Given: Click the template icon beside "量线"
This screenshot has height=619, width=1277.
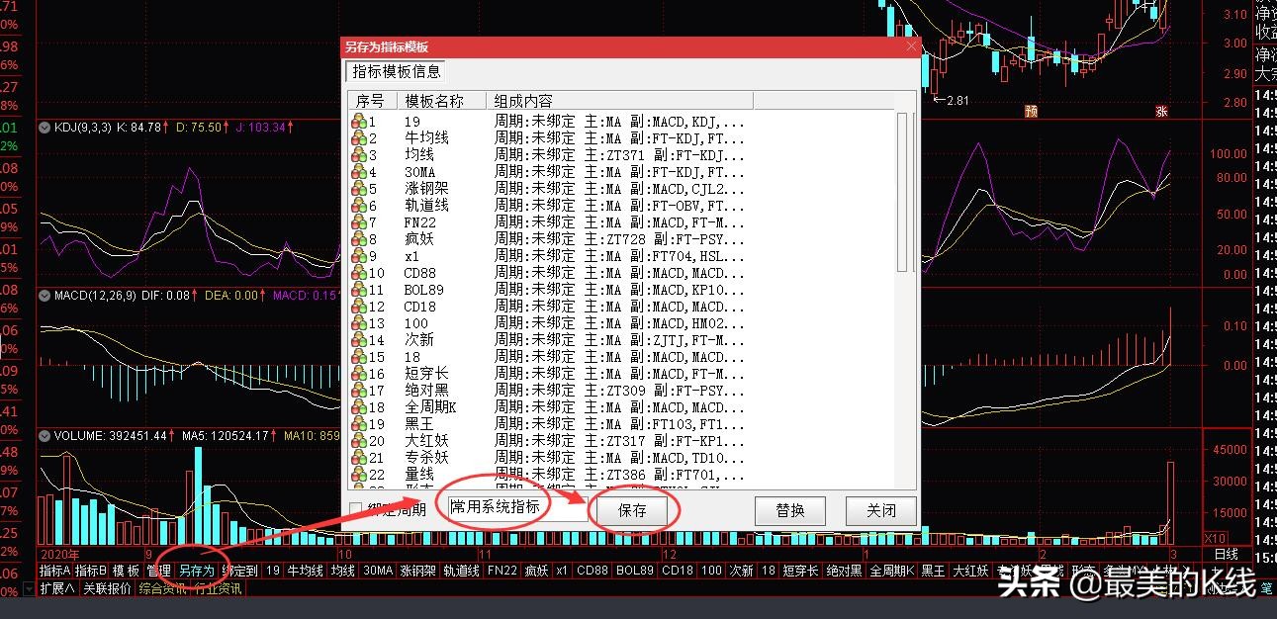Looking at the screenshot, I should point(357,474).
